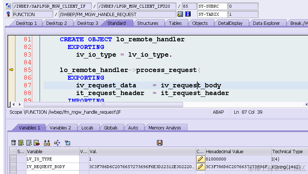The height and width of the screenshot is (174, 308).
Task: Click the green table with arrow icon
Action: click(x=21, y=143)
